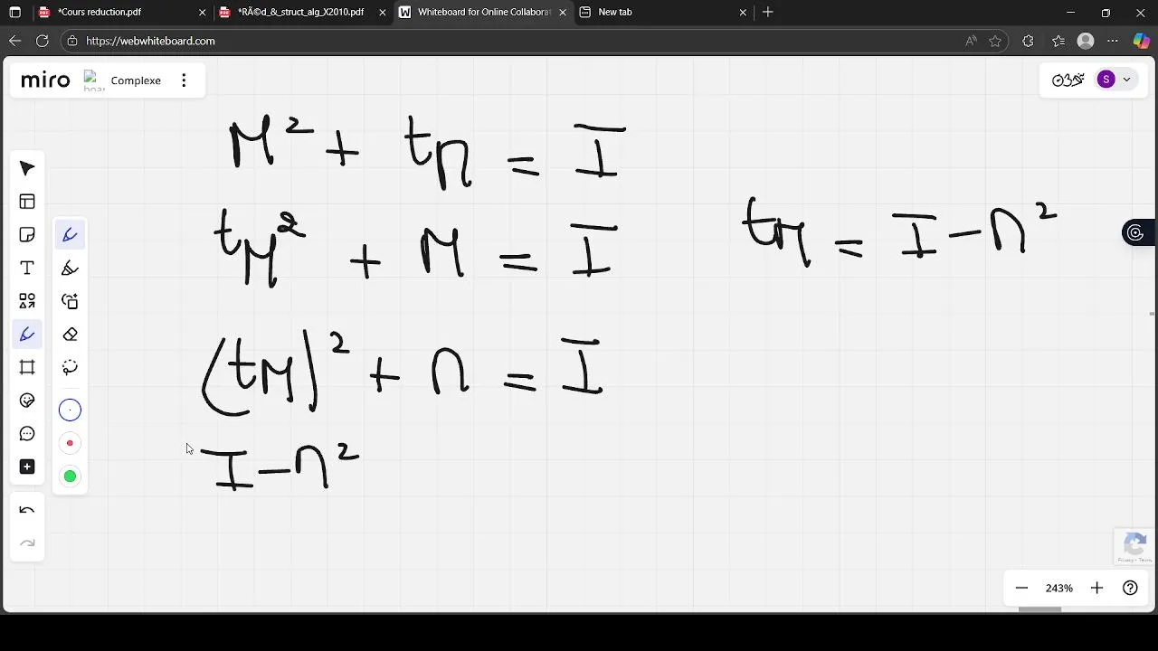Undo the last drawing stroke
This screenshot has height=651, width=1158.
(x=27, y=510)
